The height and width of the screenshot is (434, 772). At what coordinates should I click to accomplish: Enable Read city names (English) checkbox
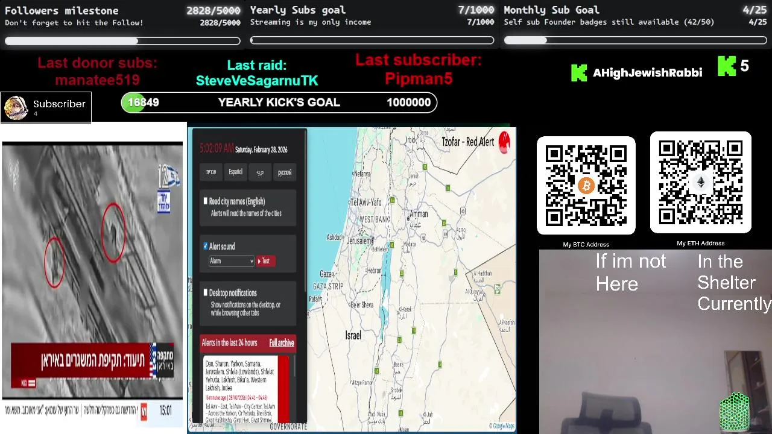tap(206, 201)
